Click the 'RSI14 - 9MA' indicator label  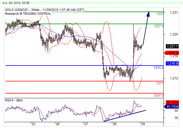[14, 100]
